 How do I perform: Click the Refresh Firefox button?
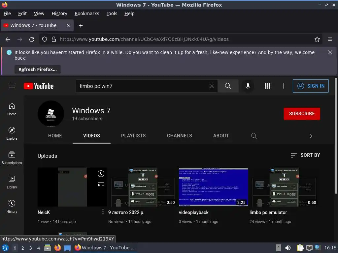tap(38, 70)
